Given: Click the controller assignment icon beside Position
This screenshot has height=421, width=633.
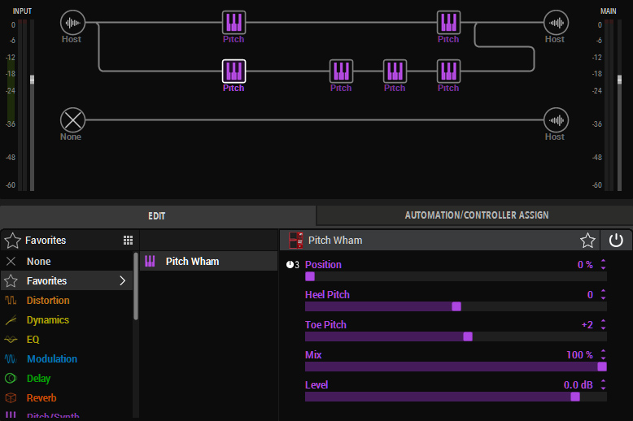Looking at the screenshot, I should [292, 265].
